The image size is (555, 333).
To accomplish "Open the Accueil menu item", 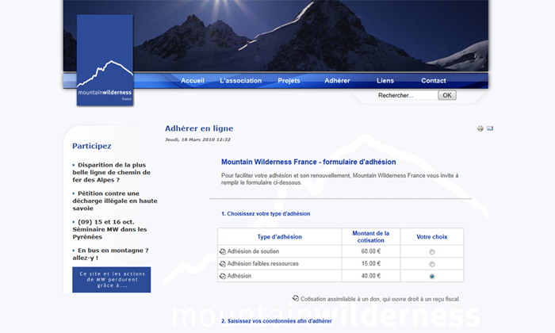I will pyautogui.click(x=193, y=81).
